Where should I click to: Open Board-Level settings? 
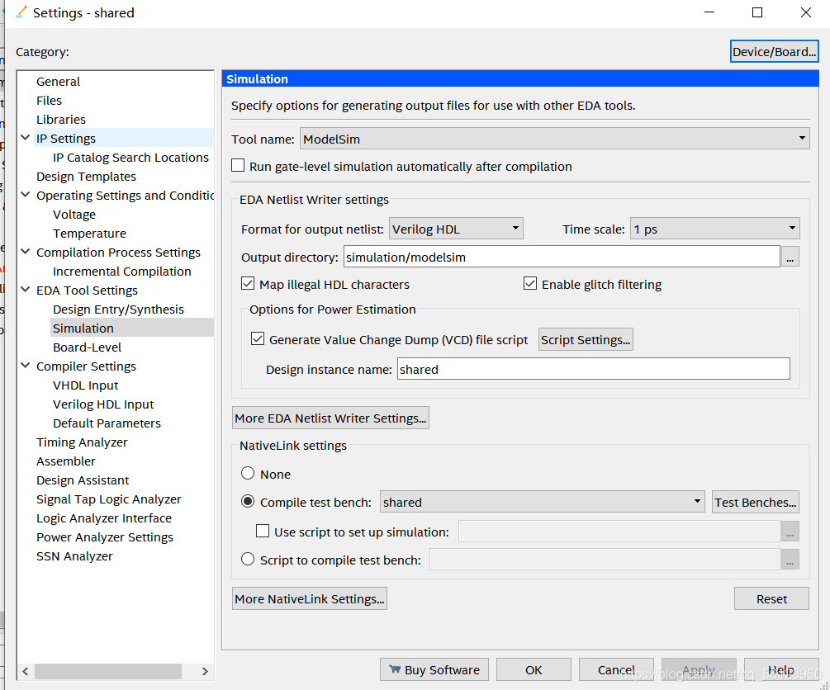pos(87,347)
